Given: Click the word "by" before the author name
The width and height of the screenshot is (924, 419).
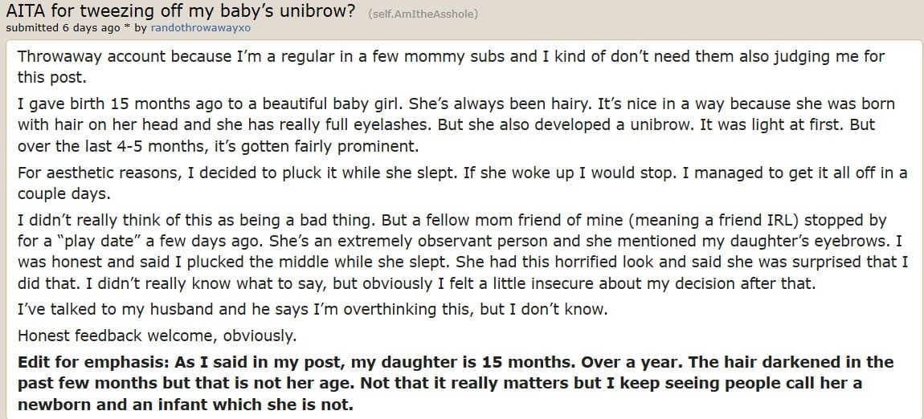Looking at the screenshot, I should pyautogui.click(x=141, y=28).
